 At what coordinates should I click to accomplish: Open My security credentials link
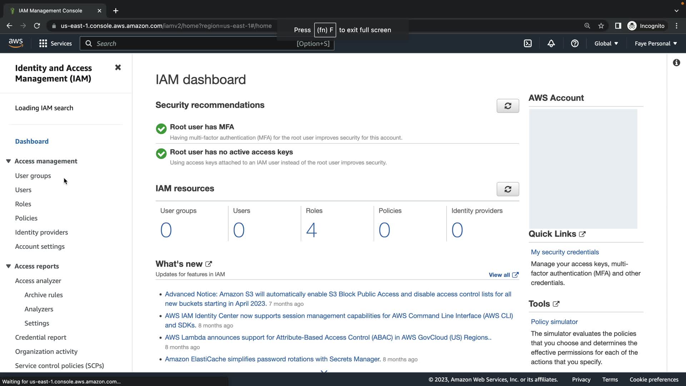click(x=565, y=252)
